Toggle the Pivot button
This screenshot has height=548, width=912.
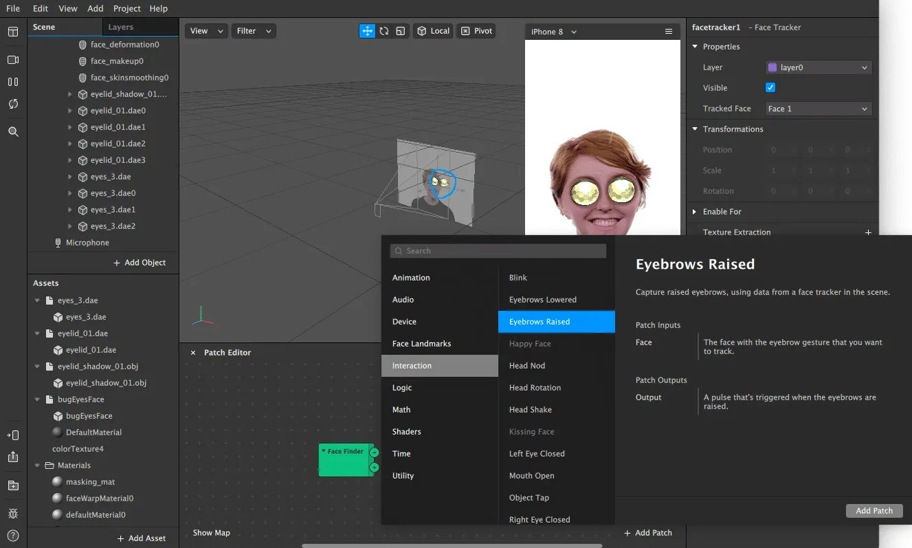[x=476, y=31]
